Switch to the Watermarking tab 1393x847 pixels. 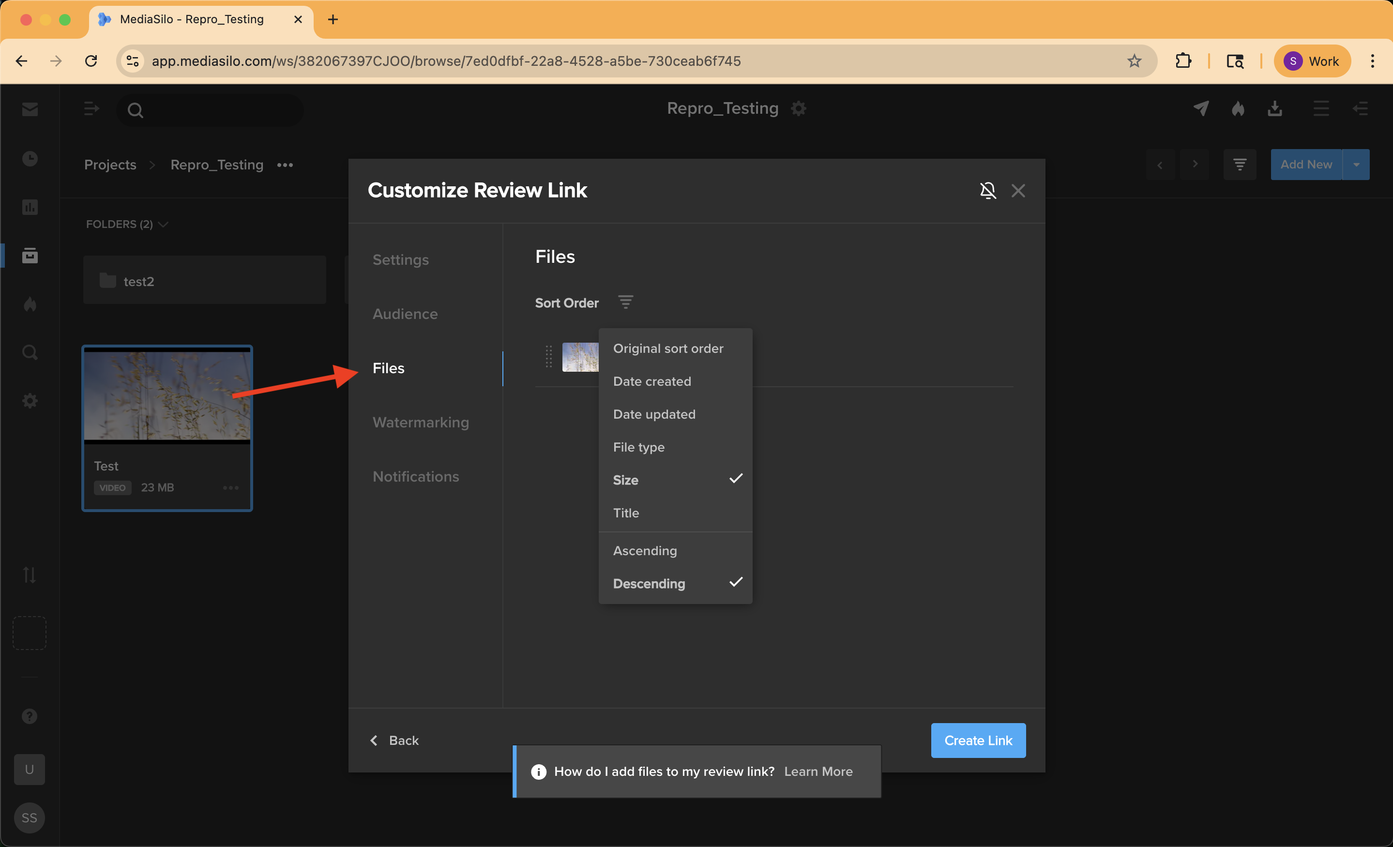(x=421, y=422)
